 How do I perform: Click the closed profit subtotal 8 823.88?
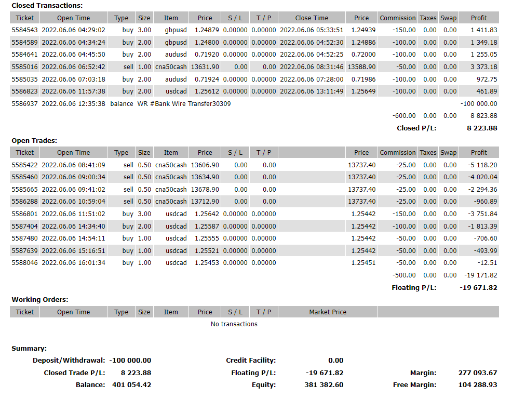(x=483, y=116)
